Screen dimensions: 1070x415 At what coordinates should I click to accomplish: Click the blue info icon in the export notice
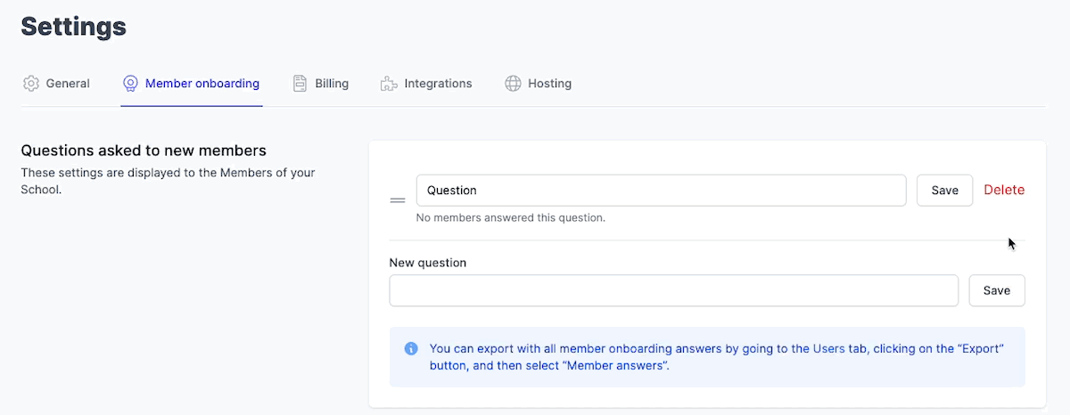411,348
